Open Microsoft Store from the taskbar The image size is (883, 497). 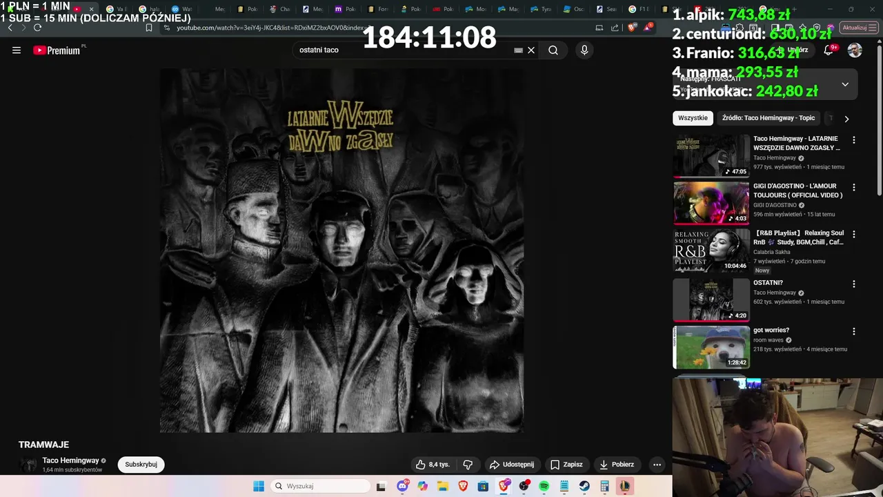pyautogui.click(x=483, y=486)
